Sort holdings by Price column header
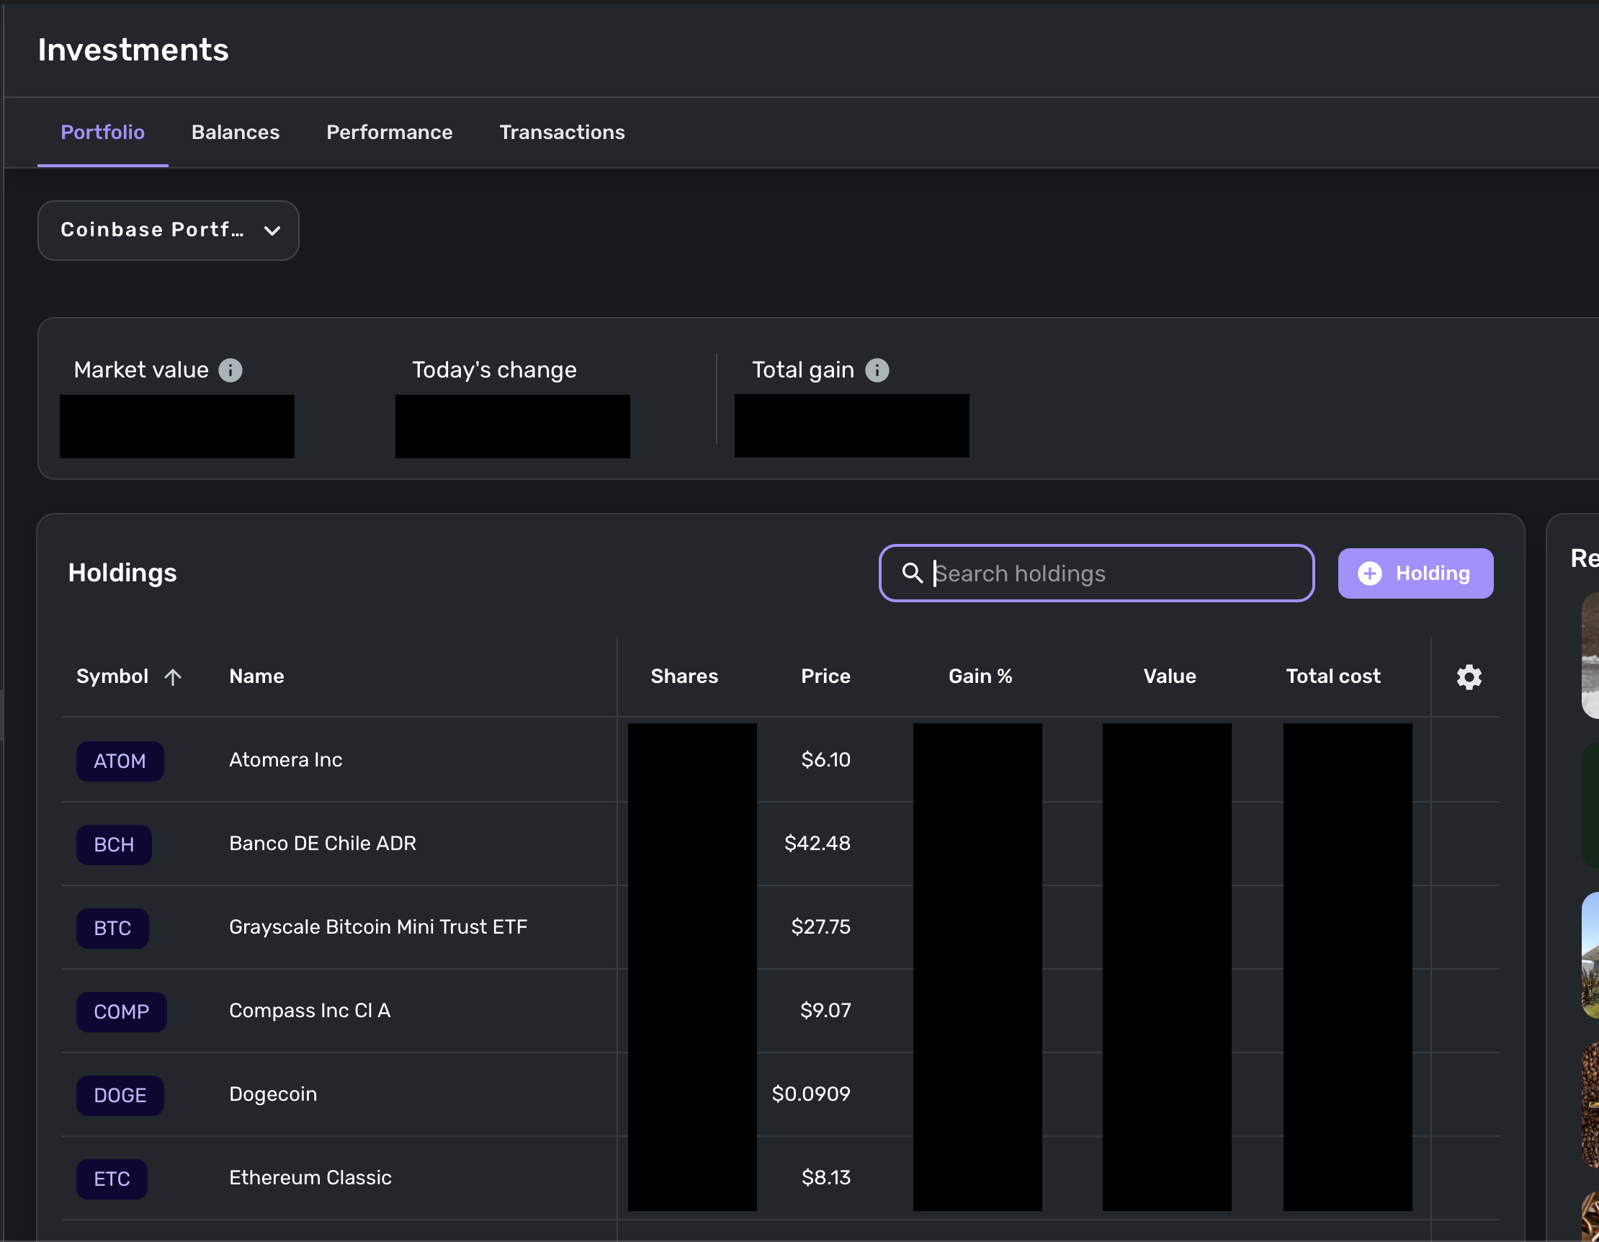 pyautogui.click(x=825, y=676)
